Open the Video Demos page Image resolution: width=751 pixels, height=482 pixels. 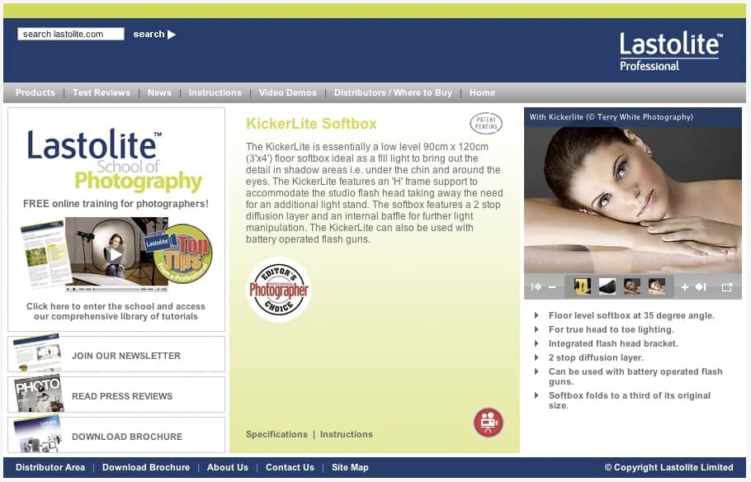pyautogui.click(x=288, y=92)
